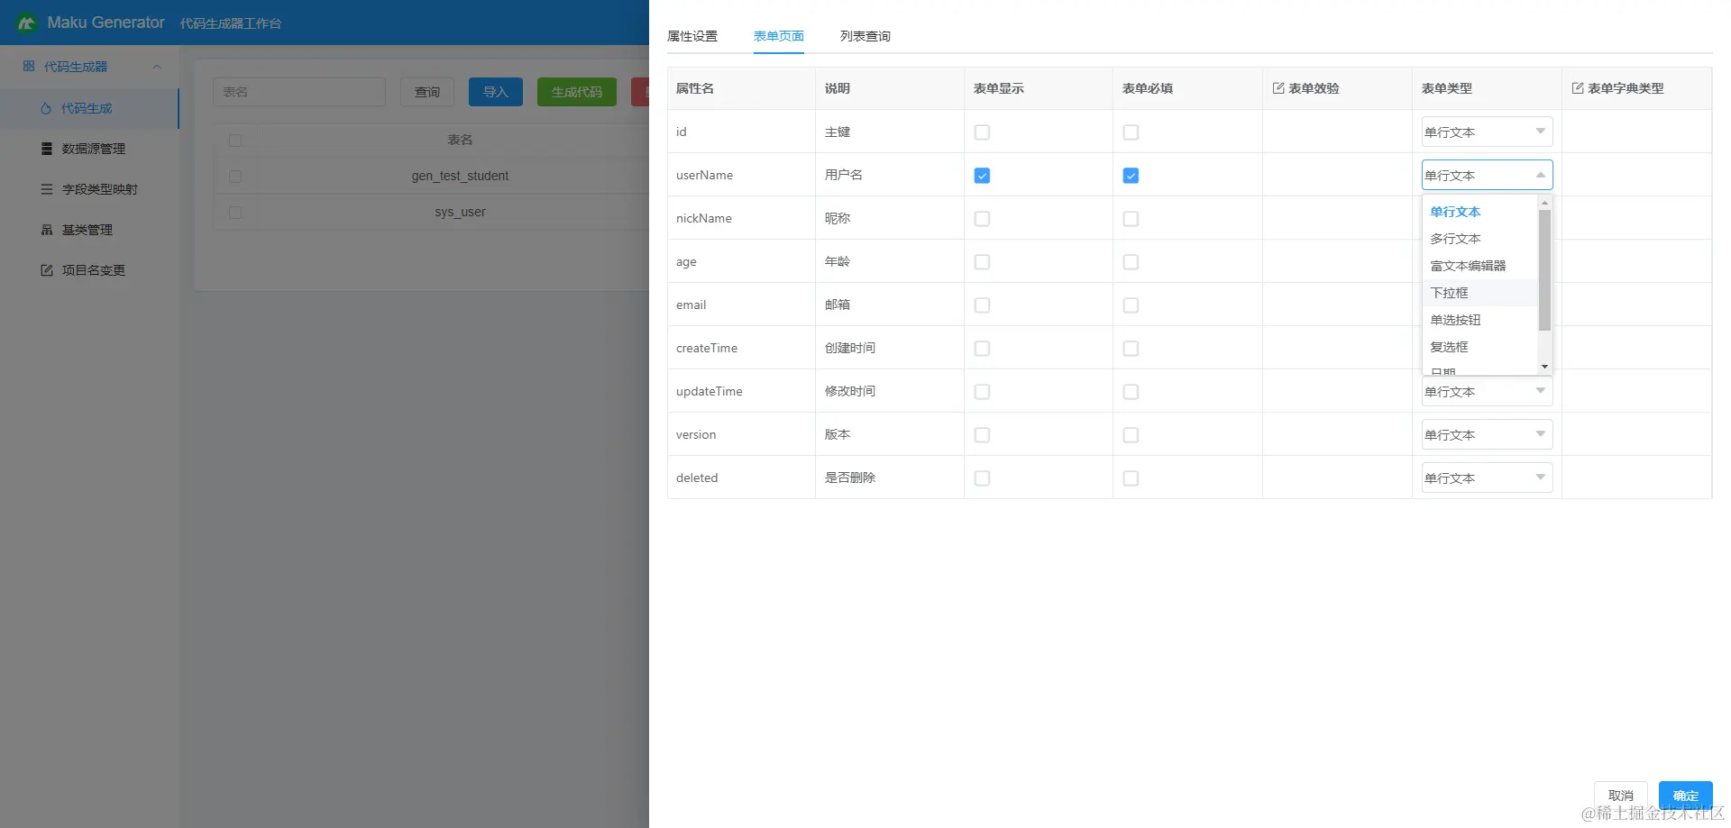Open 项目名变更 sidebar menu item

point(89,270)
